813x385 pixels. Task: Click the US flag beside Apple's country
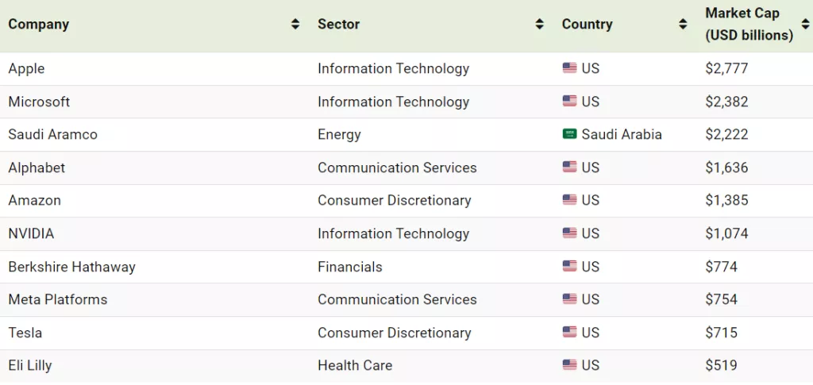click(569, 68)
